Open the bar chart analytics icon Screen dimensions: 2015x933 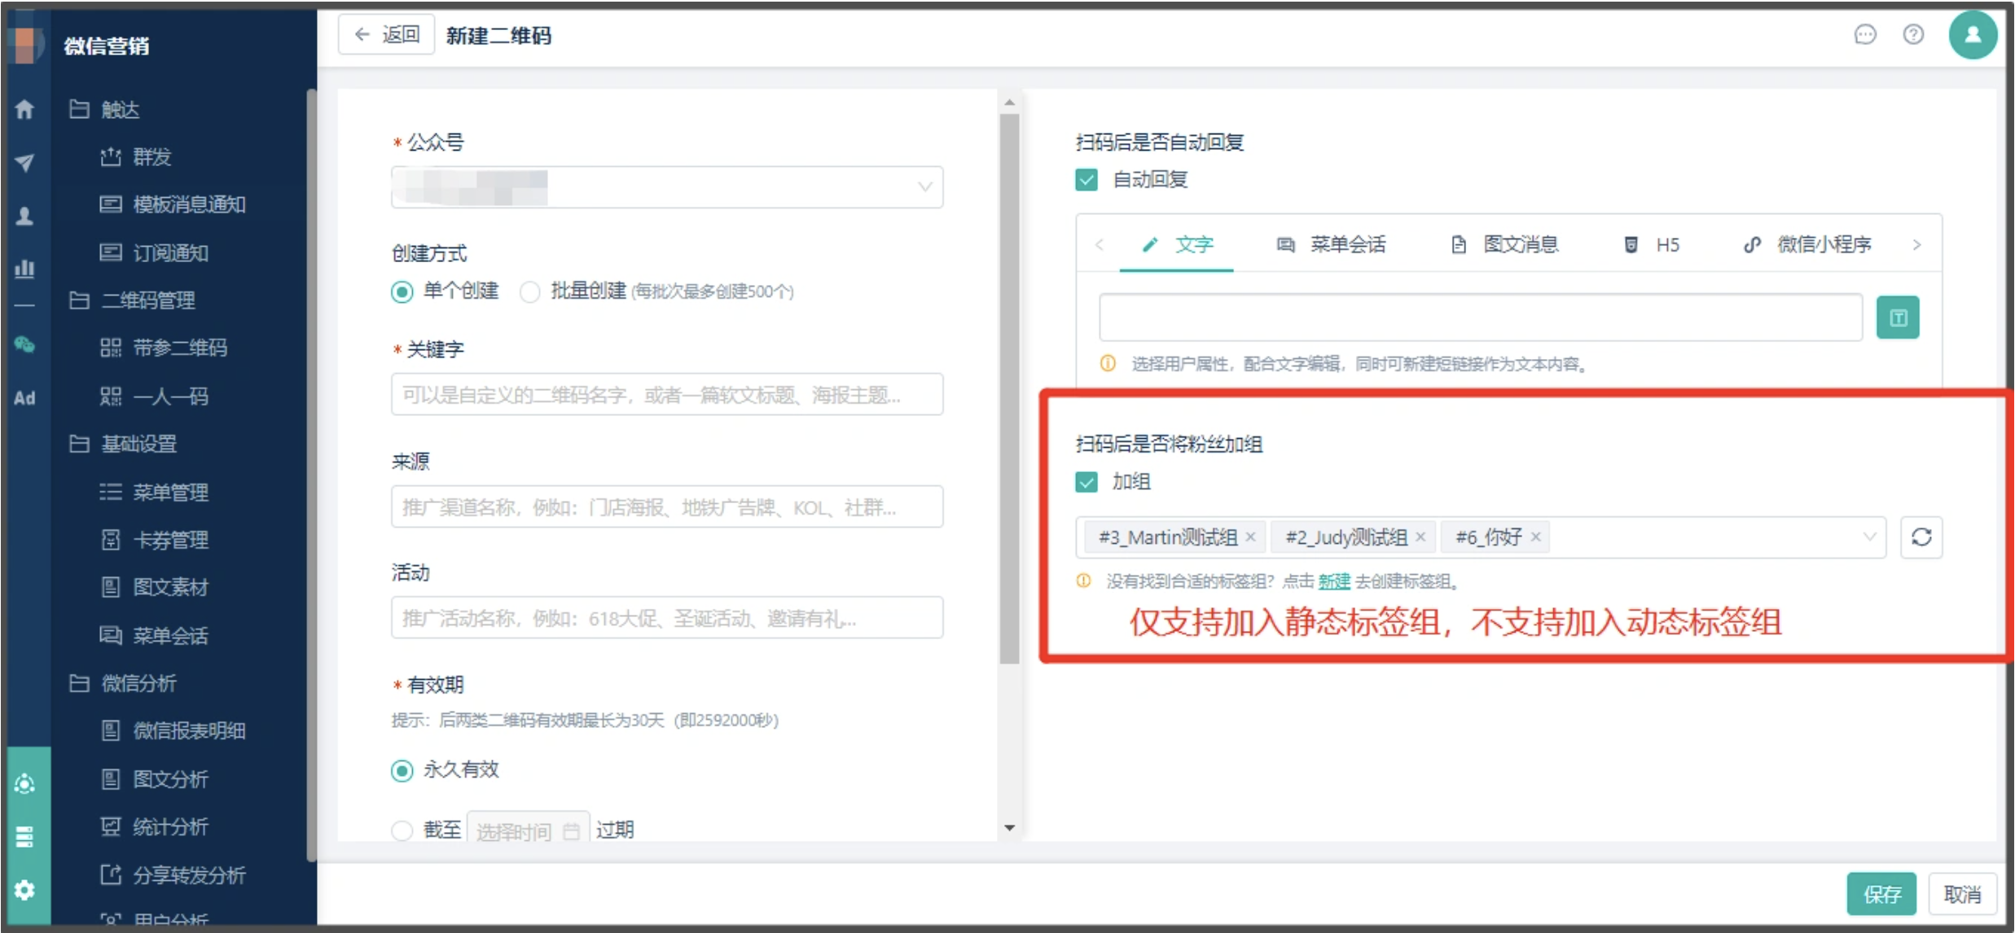(24, 268)
